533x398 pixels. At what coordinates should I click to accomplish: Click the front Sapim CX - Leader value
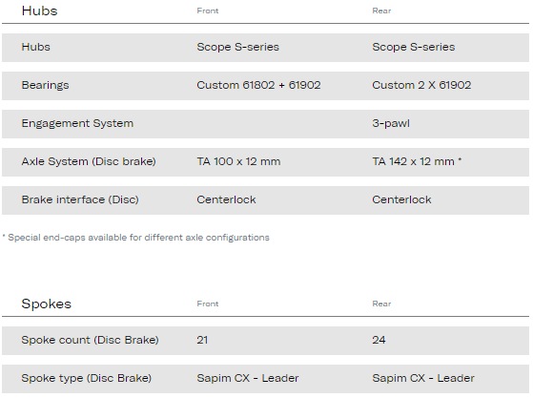248,378
